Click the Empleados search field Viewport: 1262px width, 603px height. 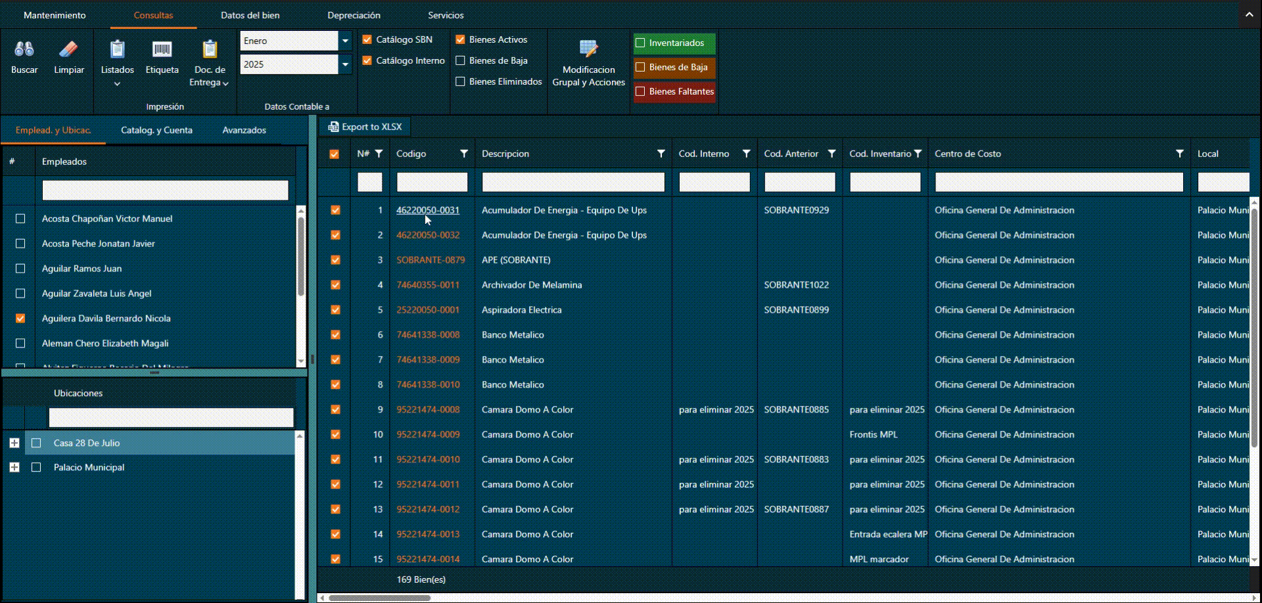point(165,190)
